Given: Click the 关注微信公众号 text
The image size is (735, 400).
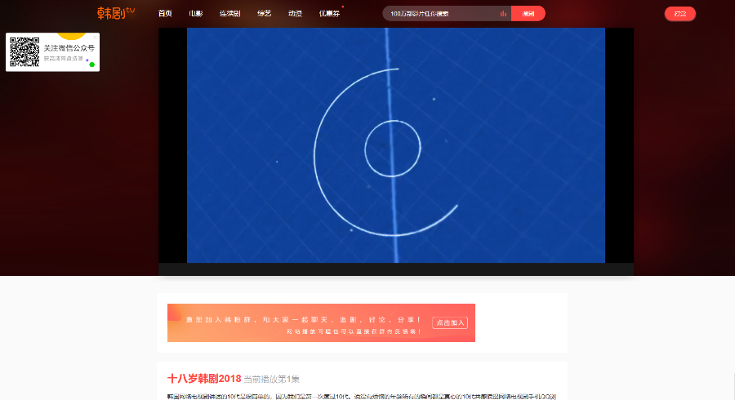Looking at the screenshot, I should pyautogui.click(x=69, y=48).
